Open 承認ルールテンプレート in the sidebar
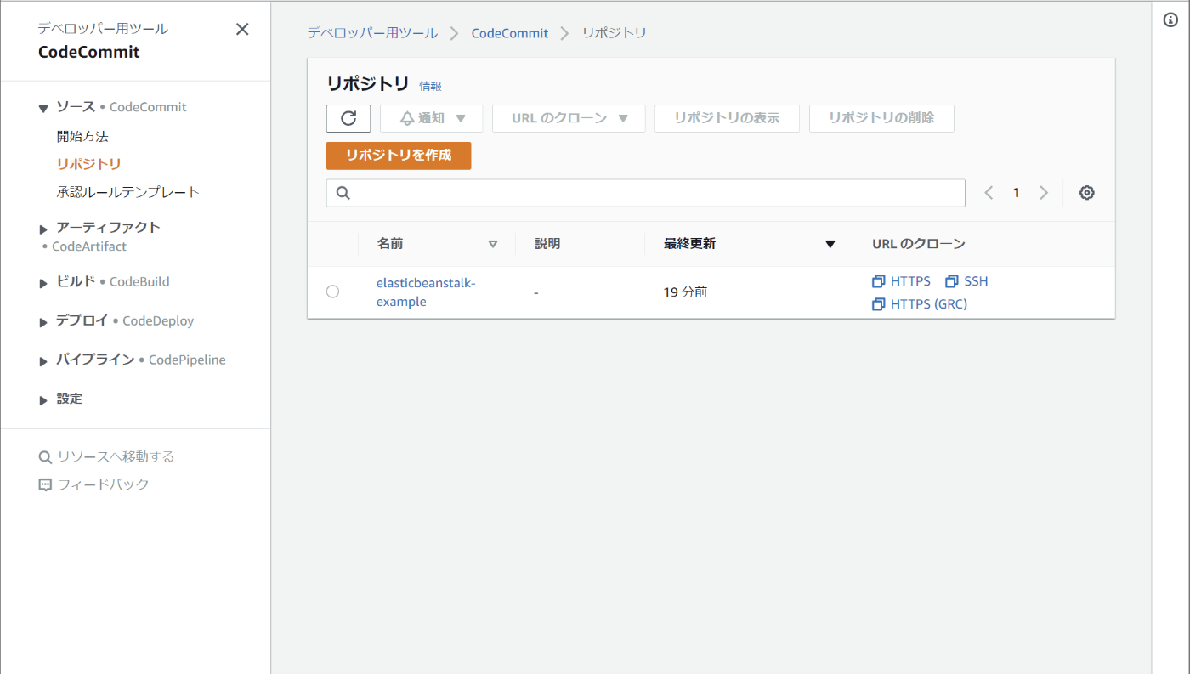1190x674 pixels. point(128,192)
